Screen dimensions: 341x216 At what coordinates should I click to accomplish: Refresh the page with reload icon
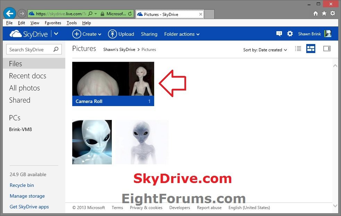[130, 14]
